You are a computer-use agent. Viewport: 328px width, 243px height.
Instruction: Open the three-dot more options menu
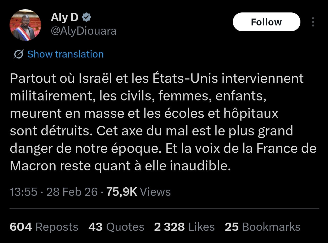point(313,22)
